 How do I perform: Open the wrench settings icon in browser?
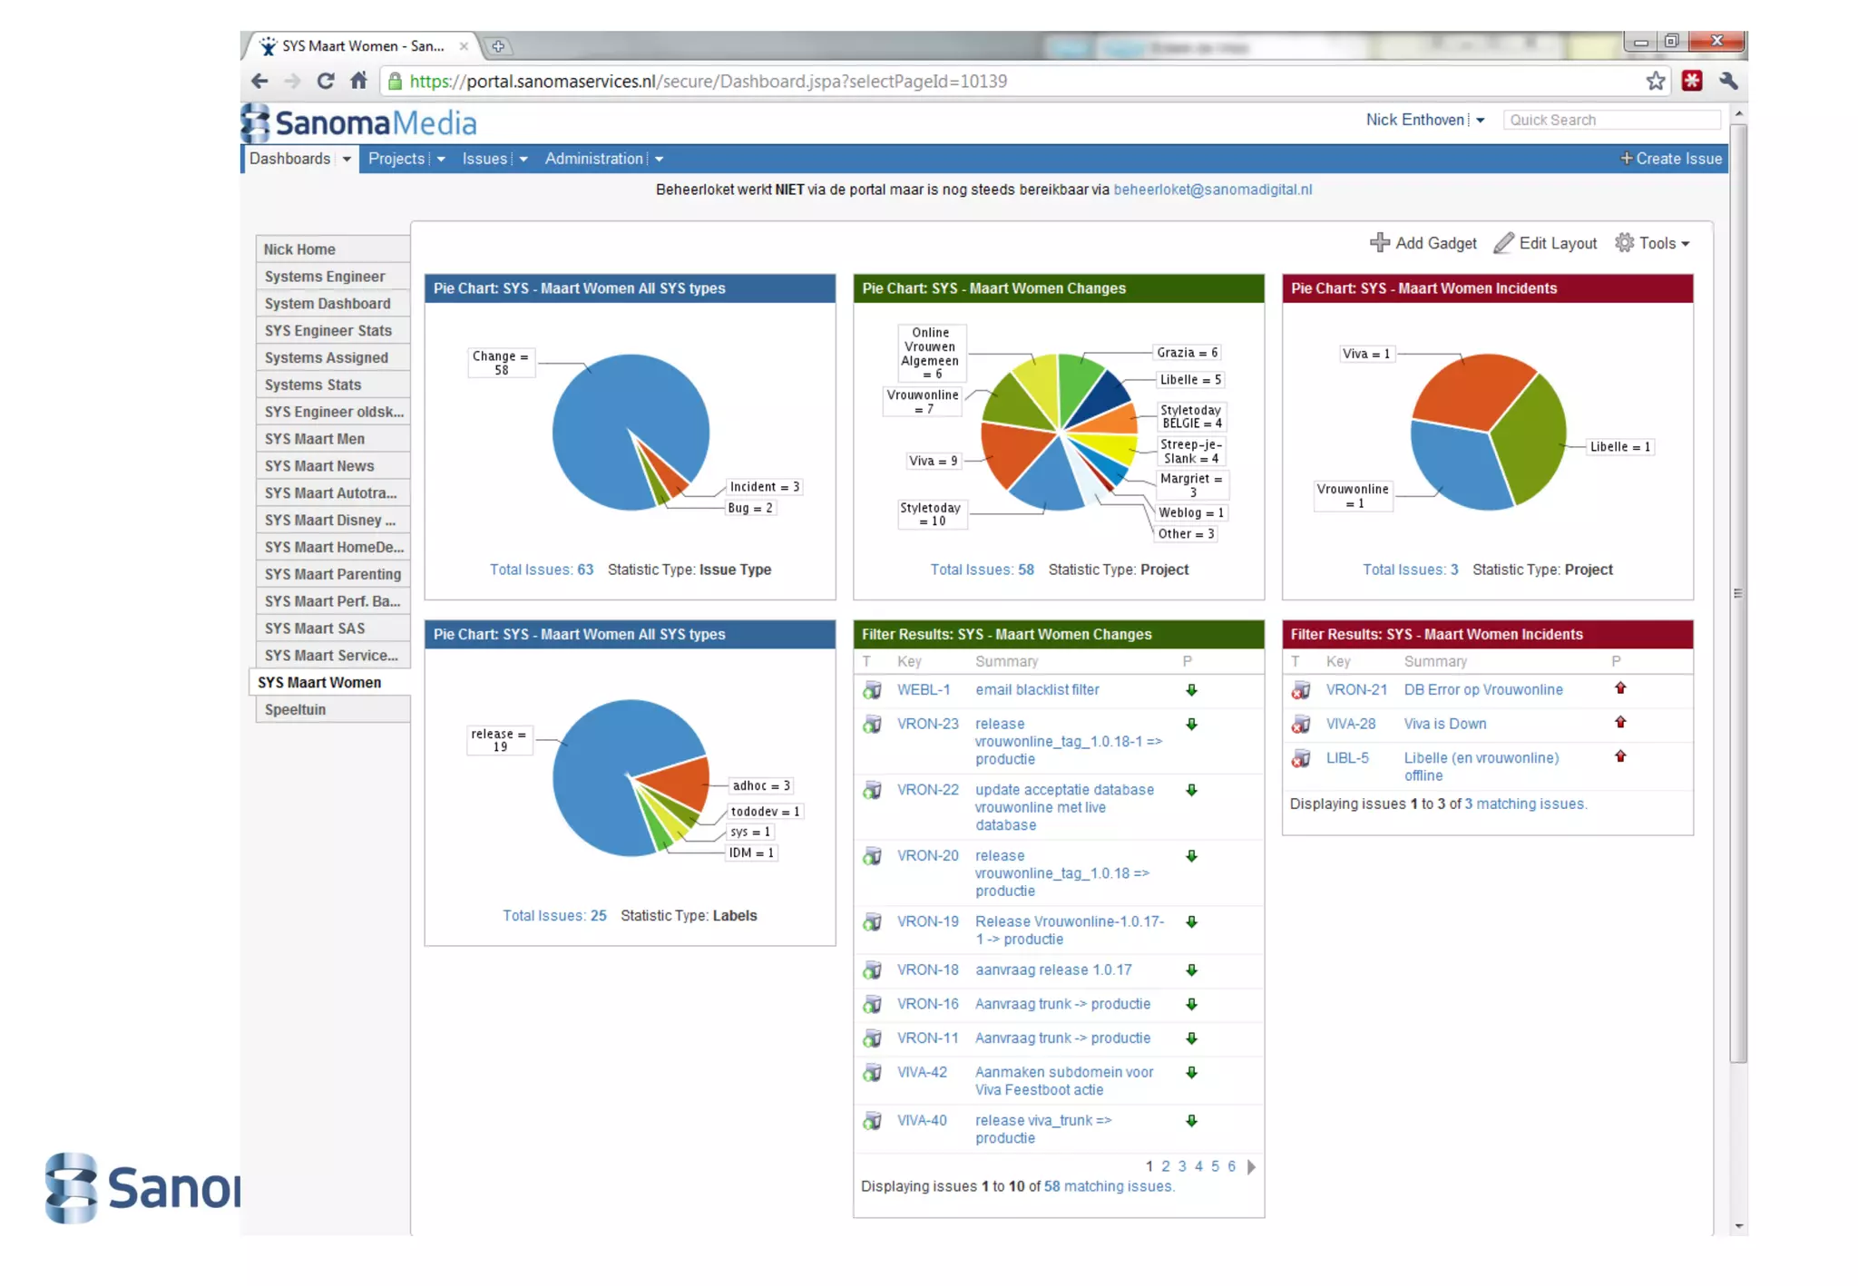[x=1728, y=81]
